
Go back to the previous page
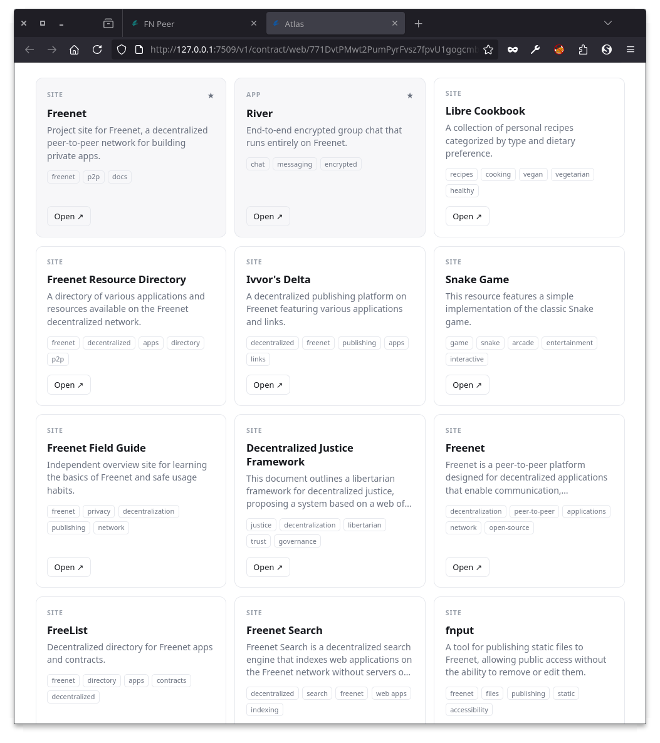pyautogui.click(x=29, y=49)
